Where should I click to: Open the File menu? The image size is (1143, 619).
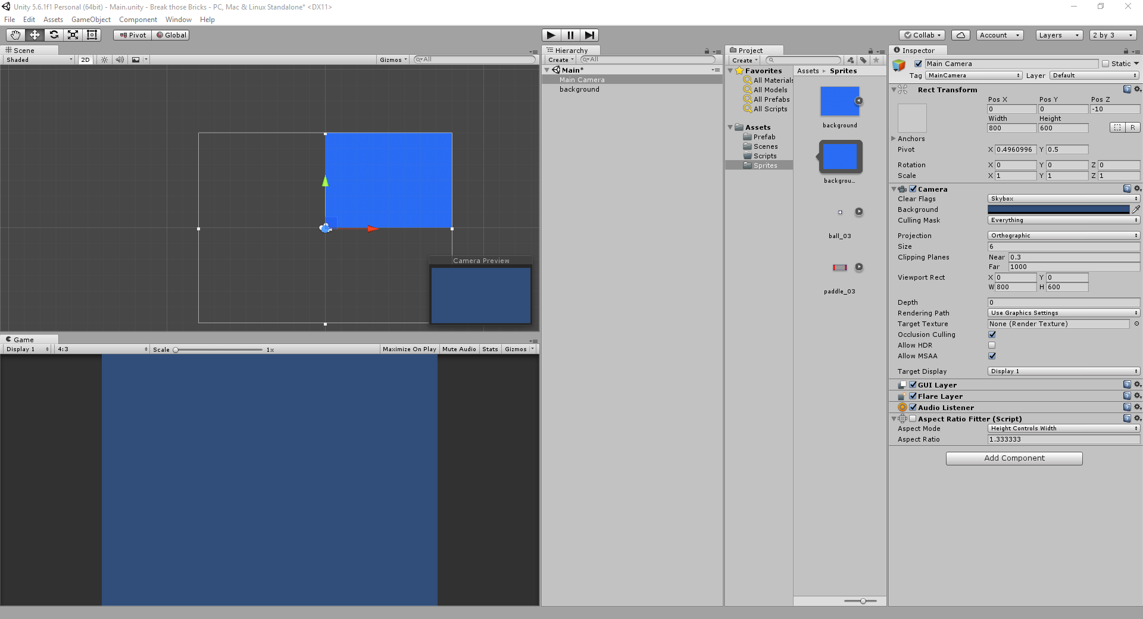10,20
